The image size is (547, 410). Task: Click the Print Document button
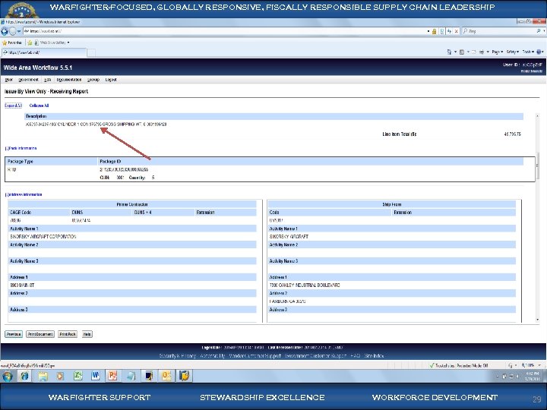pos(40,334)
